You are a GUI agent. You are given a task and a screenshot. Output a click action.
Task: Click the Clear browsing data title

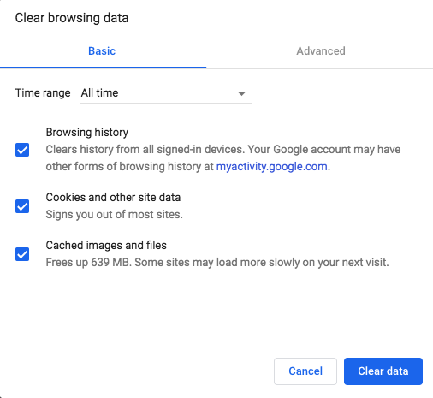72,18
